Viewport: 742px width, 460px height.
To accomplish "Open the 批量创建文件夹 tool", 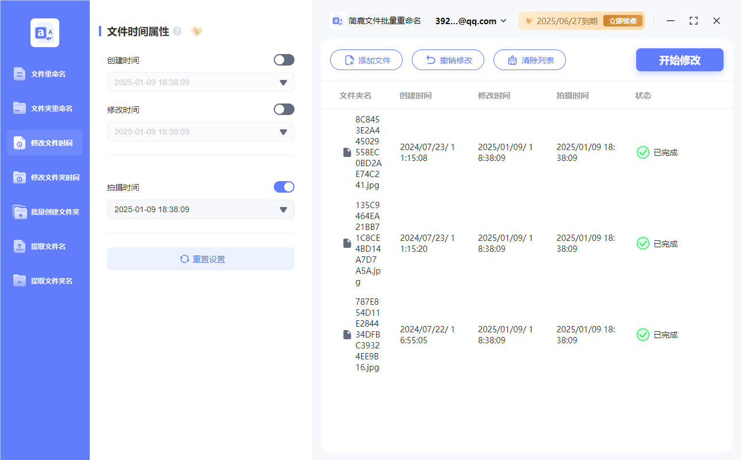I will [44, 212].
